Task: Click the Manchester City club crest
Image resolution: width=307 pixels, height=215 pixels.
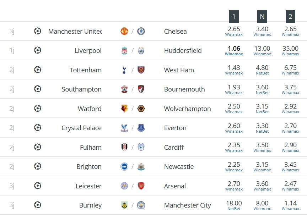Action: tap(141, 205)
